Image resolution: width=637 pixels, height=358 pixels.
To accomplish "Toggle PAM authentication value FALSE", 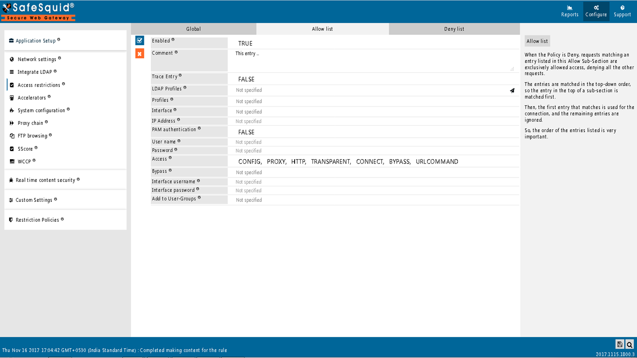I will pyautogui.click(x=246, y=132).
